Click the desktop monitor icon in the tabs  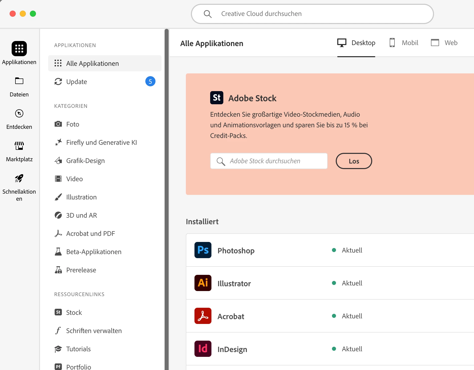coord(342,43)
